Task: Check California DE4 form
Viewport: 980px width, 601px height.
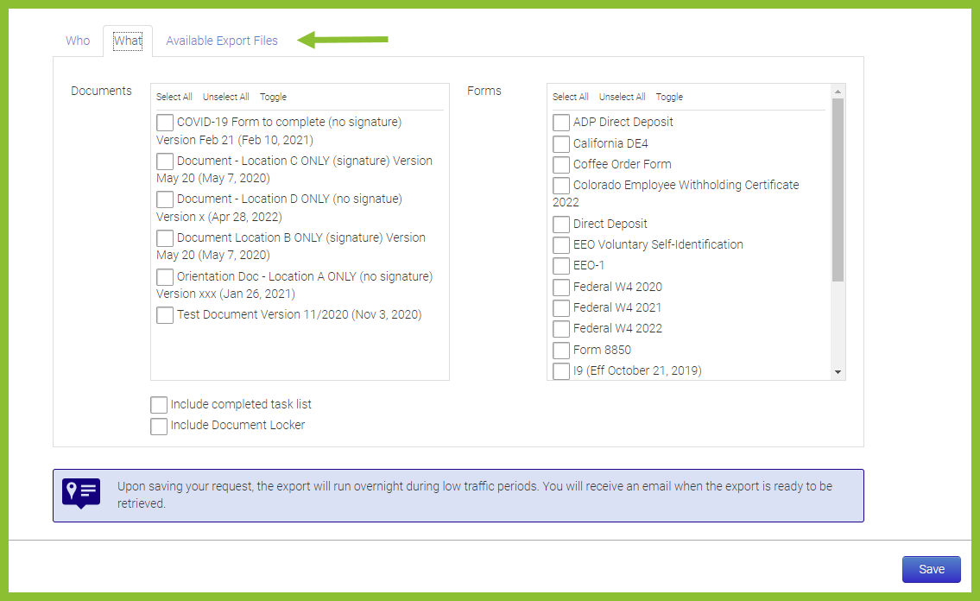Action: click(x=561, y=143)
